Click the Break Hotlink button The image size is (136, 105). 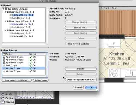tap(81, 33)
